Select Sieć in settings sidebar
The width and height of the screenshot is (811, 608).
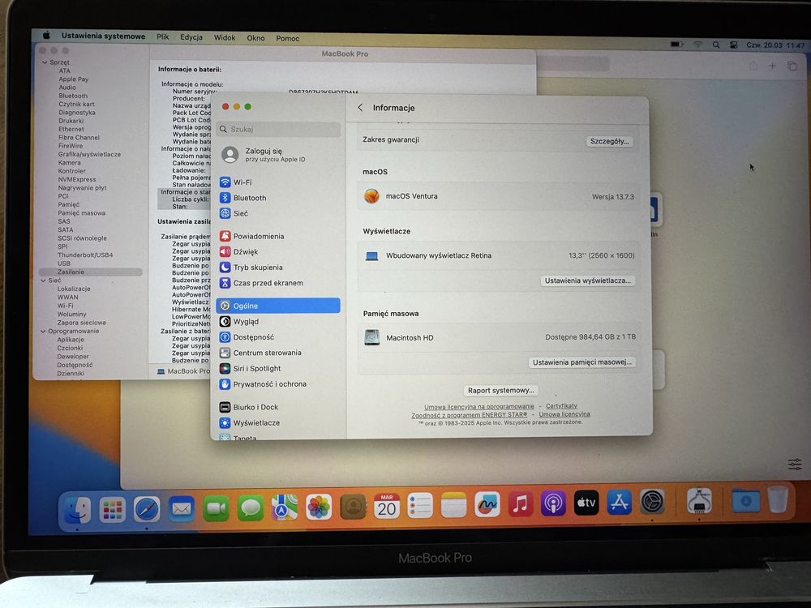pos(279,213)
